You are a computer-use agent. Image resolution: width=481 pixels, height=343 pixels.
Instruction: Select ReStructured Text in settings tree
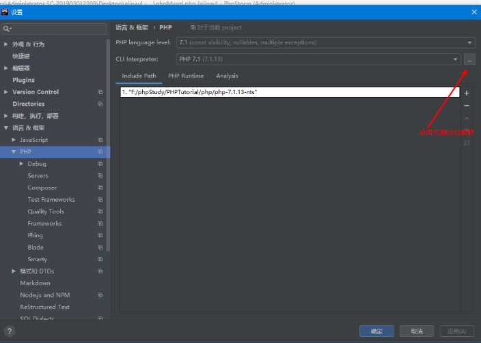45,307
